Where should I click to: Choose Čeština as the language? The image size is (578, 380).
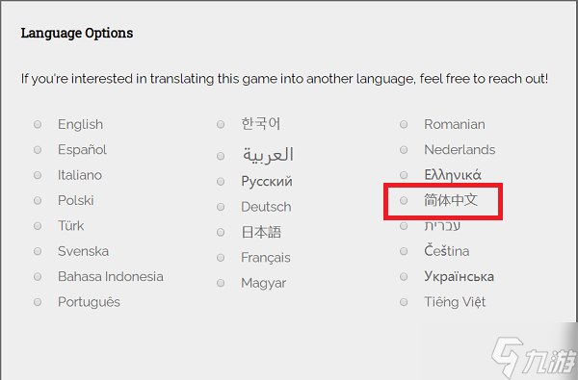click(x=404, y=251)
